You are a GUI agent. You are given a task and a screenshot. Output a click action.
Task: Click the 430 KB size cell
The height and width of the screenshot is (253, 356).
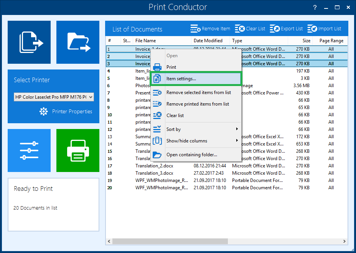pos(303,93)
